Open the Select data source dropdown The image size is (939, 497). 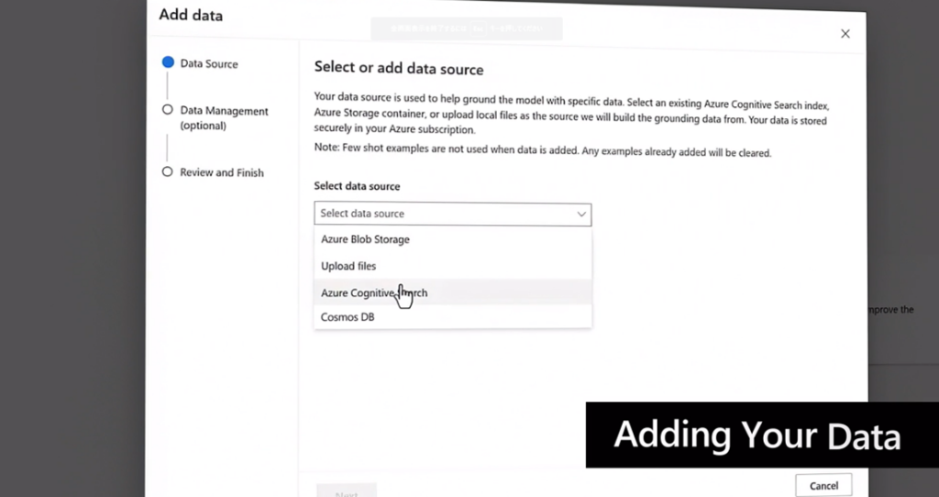coord(453,214)
